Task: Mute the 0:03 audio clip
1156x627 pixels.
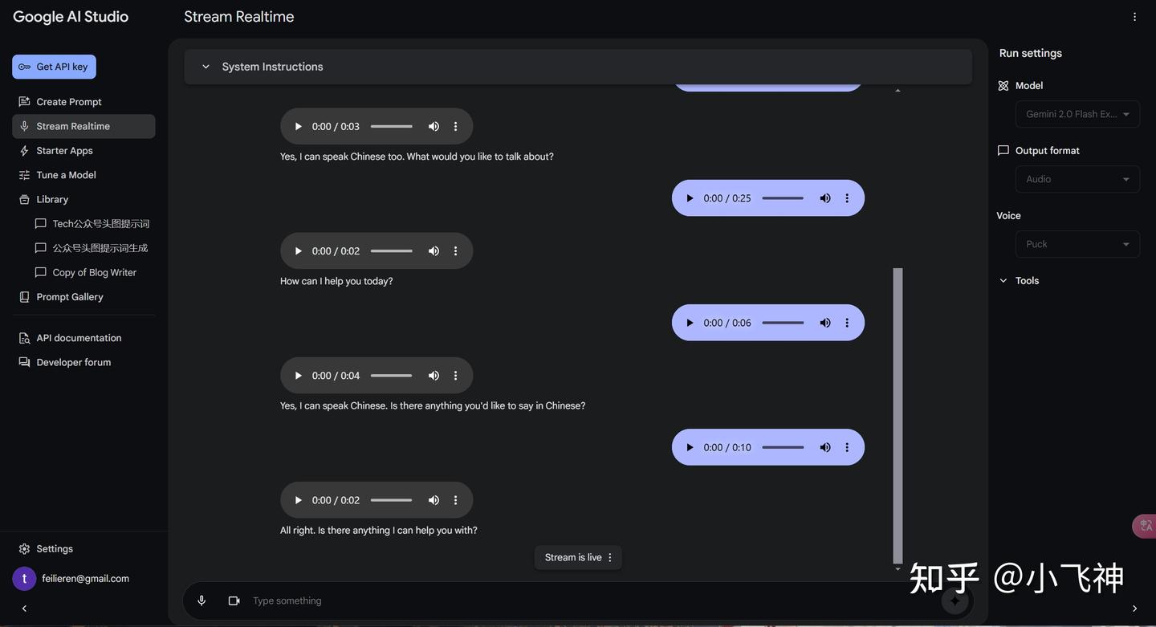Action: (x=433, y=127)
